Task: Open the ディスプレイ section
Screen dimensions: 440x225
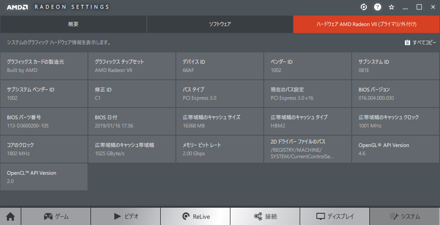Action: pos(335,216)
